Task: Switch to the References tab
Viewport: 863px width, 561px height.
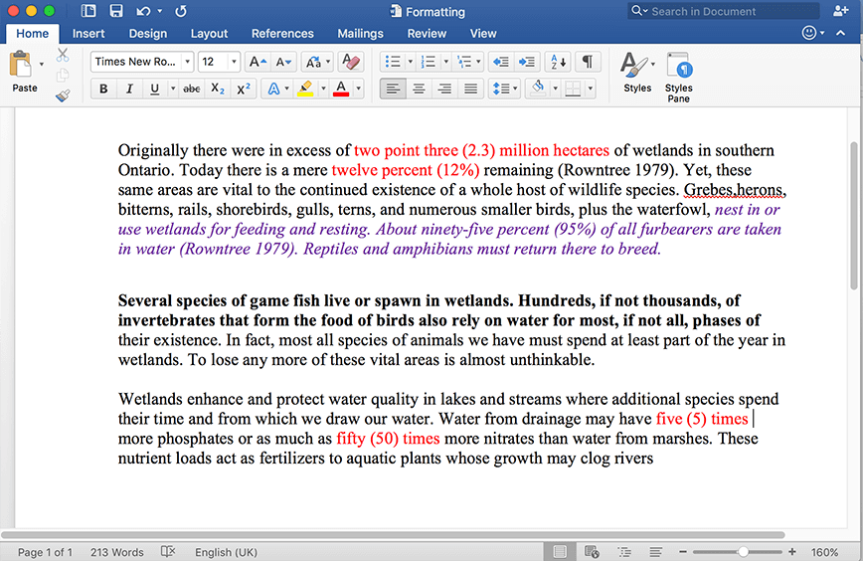Action: click(282, 34)
